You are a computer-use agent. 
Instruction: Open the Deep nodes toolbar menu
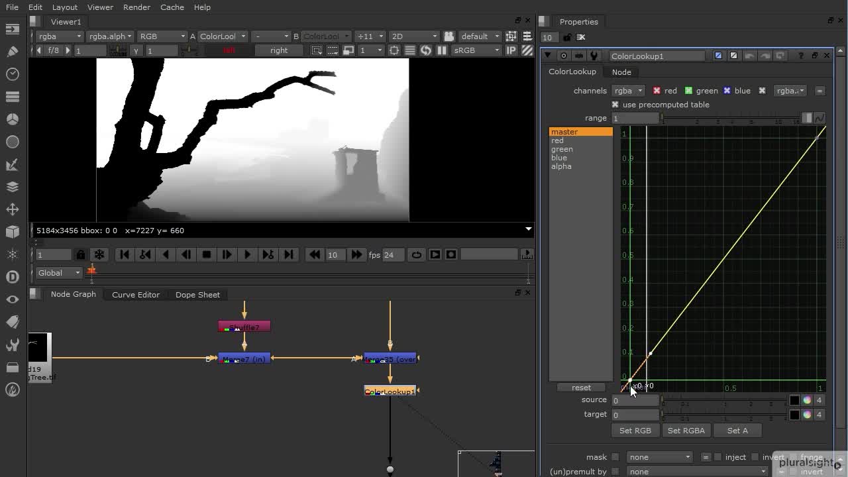point(12,277)
